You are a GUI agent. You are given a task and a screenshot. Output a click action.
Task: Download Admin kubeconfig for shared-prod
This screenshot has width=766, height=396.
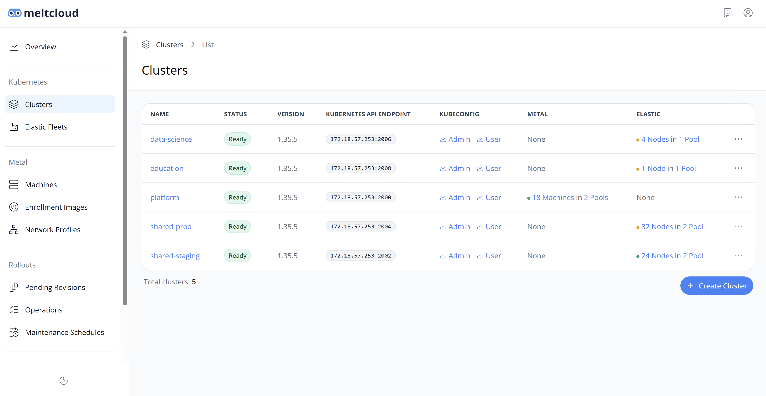coord(455,226)
